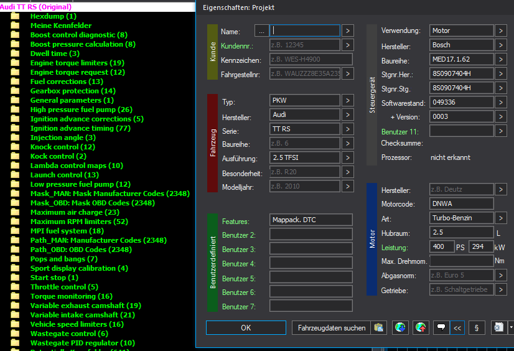Click the folder icon of Wastegate control (6)
Image resolution: width=514 pixels, height=351 pixels.
coord(15,334)
